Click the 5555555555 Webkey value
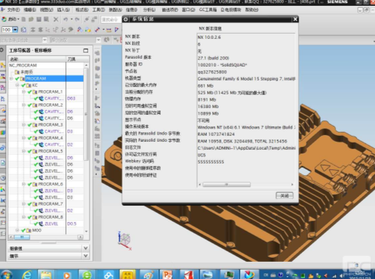Screen dimensions: 375x279 click(211, 162)
